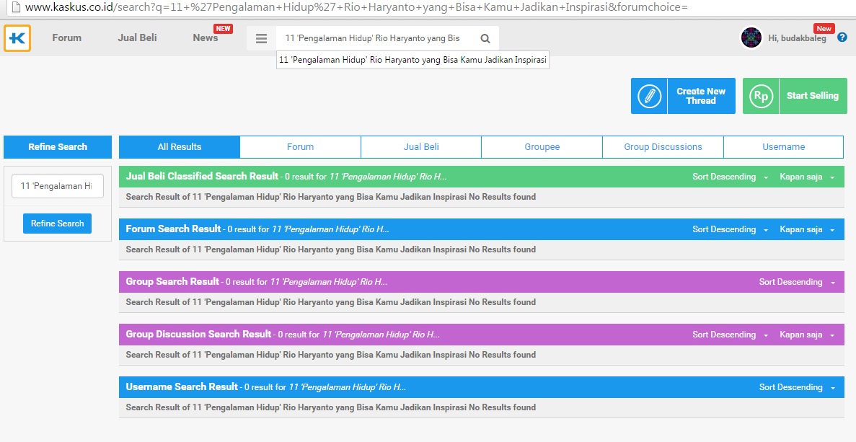
Task: Open Sort Descending dropdown in Group Search Result
Action: pyautogui.click(x=797, y=282)
